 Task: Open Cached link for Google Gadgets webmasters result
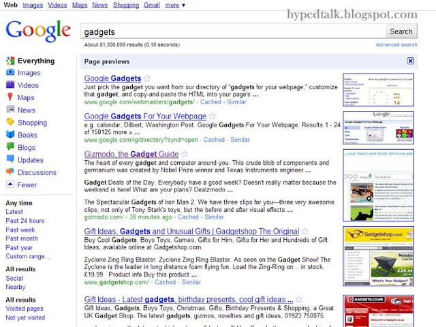(211, 102)
